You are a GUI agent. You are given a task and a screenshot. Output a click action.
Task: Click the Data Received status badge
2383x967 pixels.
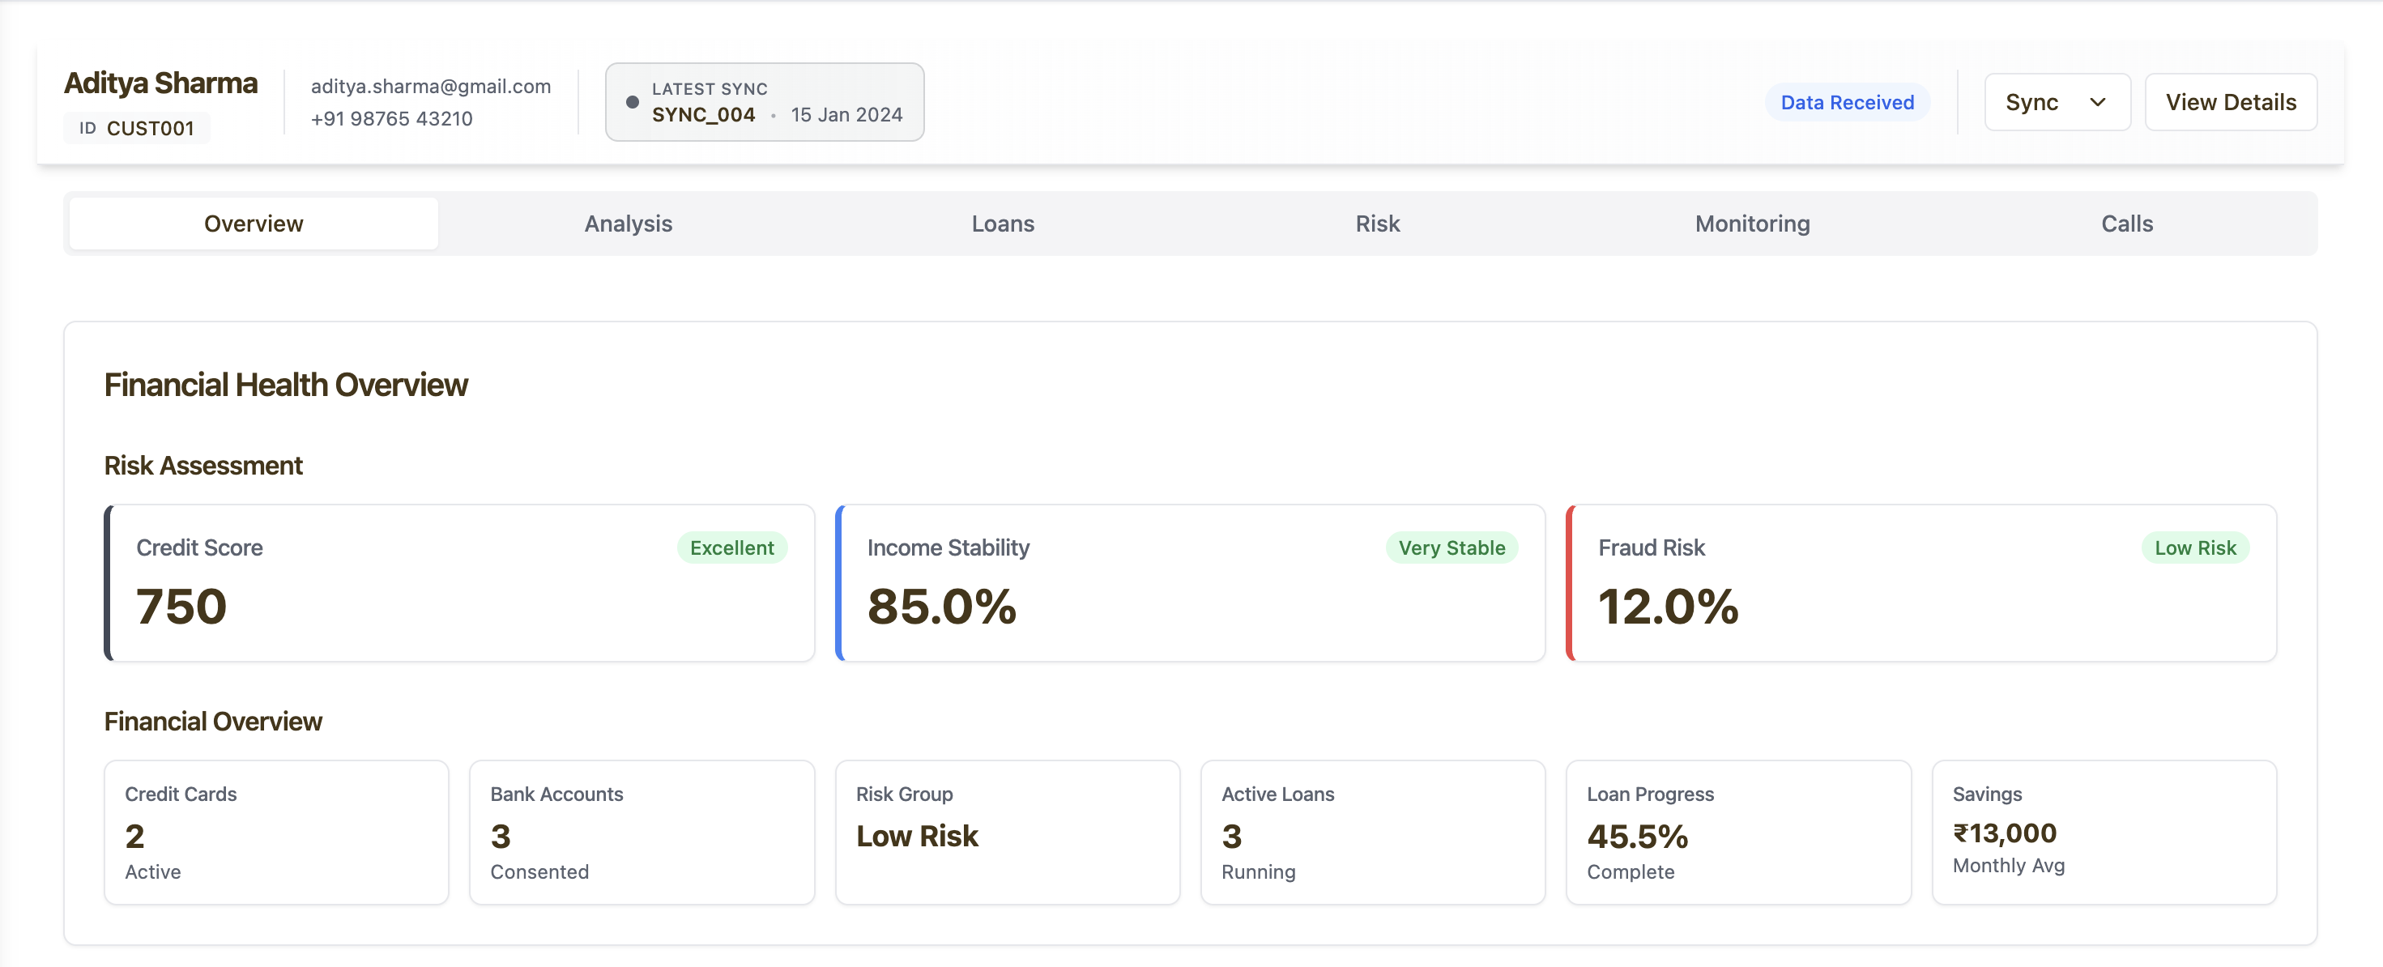[x=1847, y=102]
